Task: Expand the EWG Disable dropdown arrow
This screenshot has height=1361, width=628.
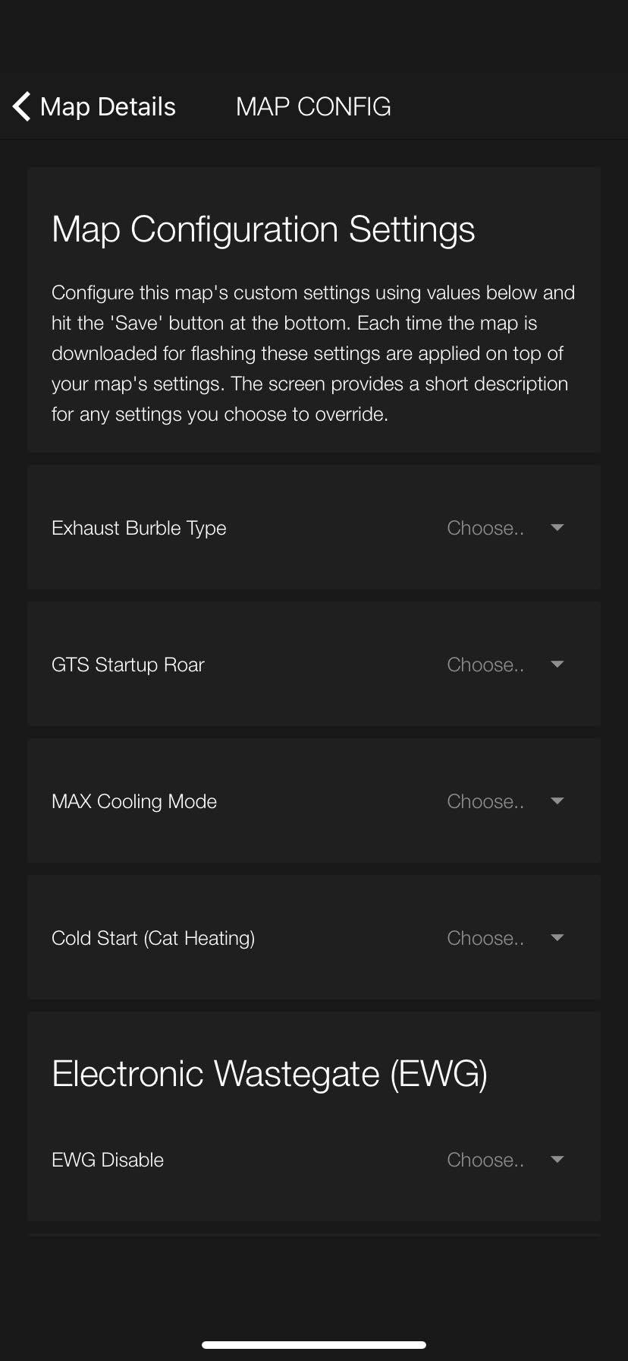Action: (x=557, y=1160)
